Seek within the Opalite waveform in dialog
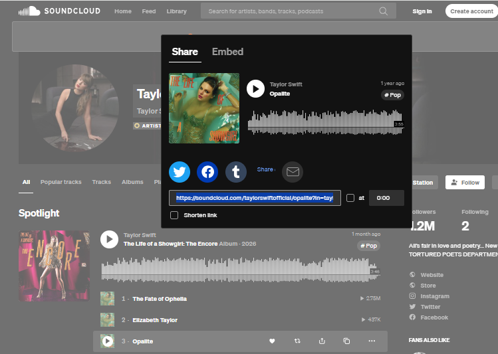Image resolution: width=498 pixels, height=354 pixels. click(326, 122)
